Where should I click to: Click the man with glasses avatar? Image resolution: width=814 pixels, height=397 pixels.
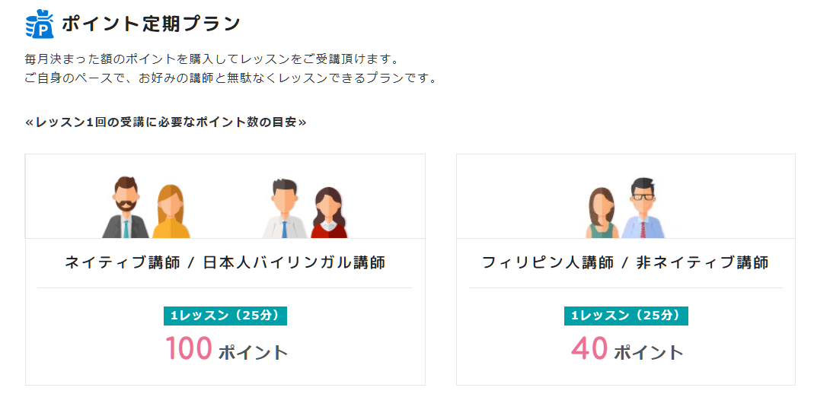pos(643,208)
